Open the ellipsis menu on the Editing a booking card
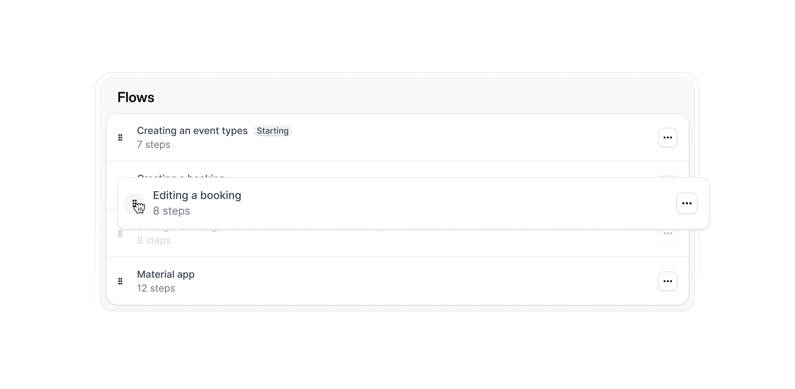This screenshot has height=389, width=795. (687, 203)
